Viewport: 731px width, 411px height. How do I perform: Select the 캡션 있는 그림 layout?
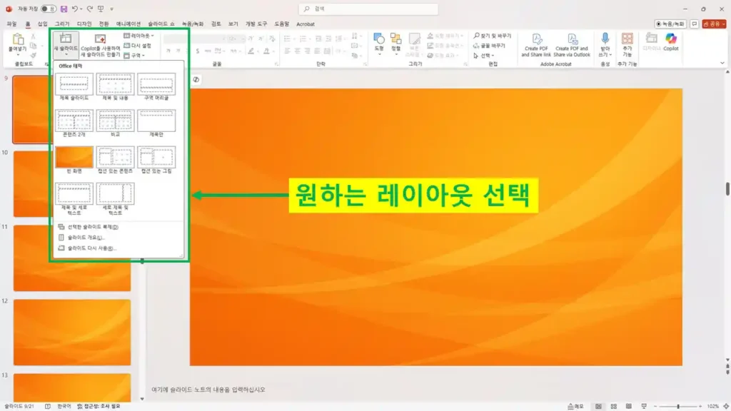156,160
